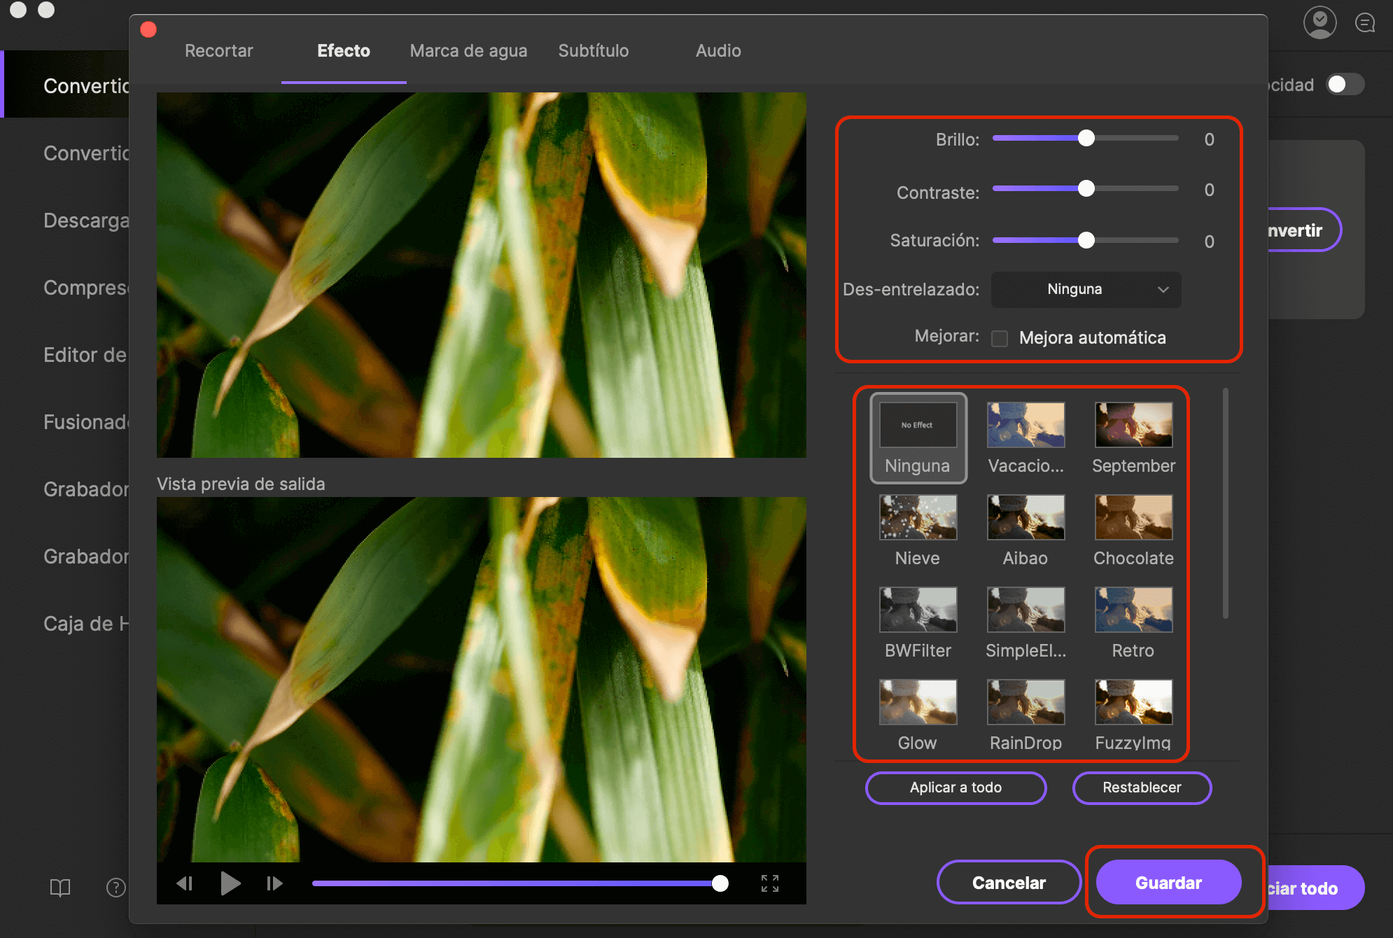Click the effects list scrollbar

tap(1225, 504)
